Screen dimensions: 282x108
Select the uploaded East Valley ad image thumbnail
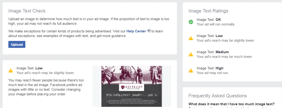pos(132,86)
